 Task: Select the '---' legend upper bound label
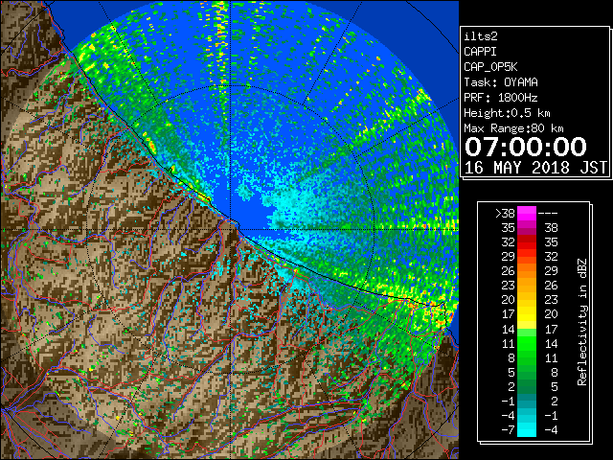coord(548,214)
